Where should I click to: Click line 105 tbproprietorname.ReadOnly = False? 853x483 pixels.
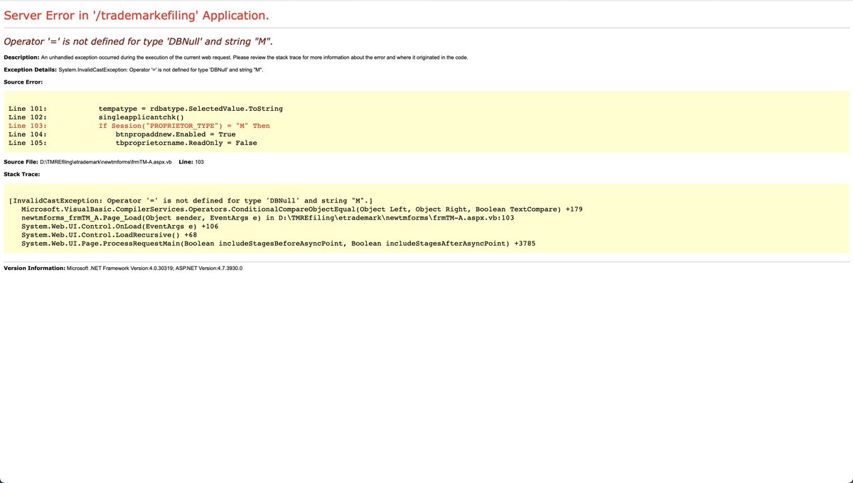point(133,143)
